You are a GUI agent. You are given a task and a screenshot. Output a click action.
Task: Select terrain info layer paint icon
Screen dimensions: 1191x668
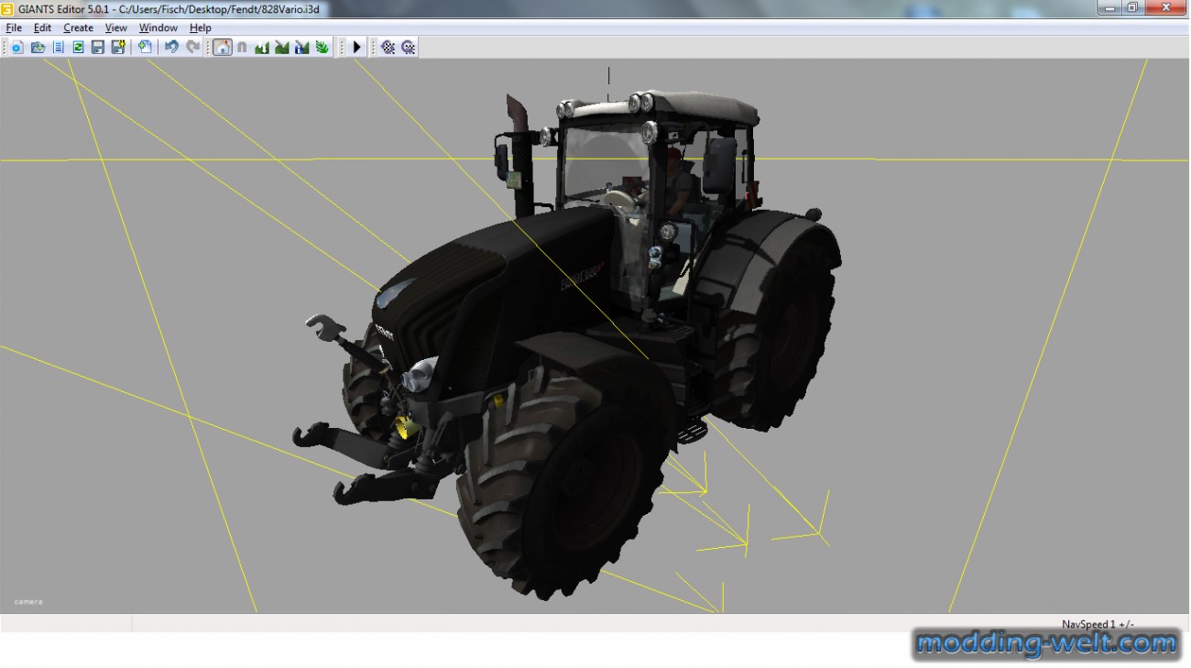coord(302,47)
